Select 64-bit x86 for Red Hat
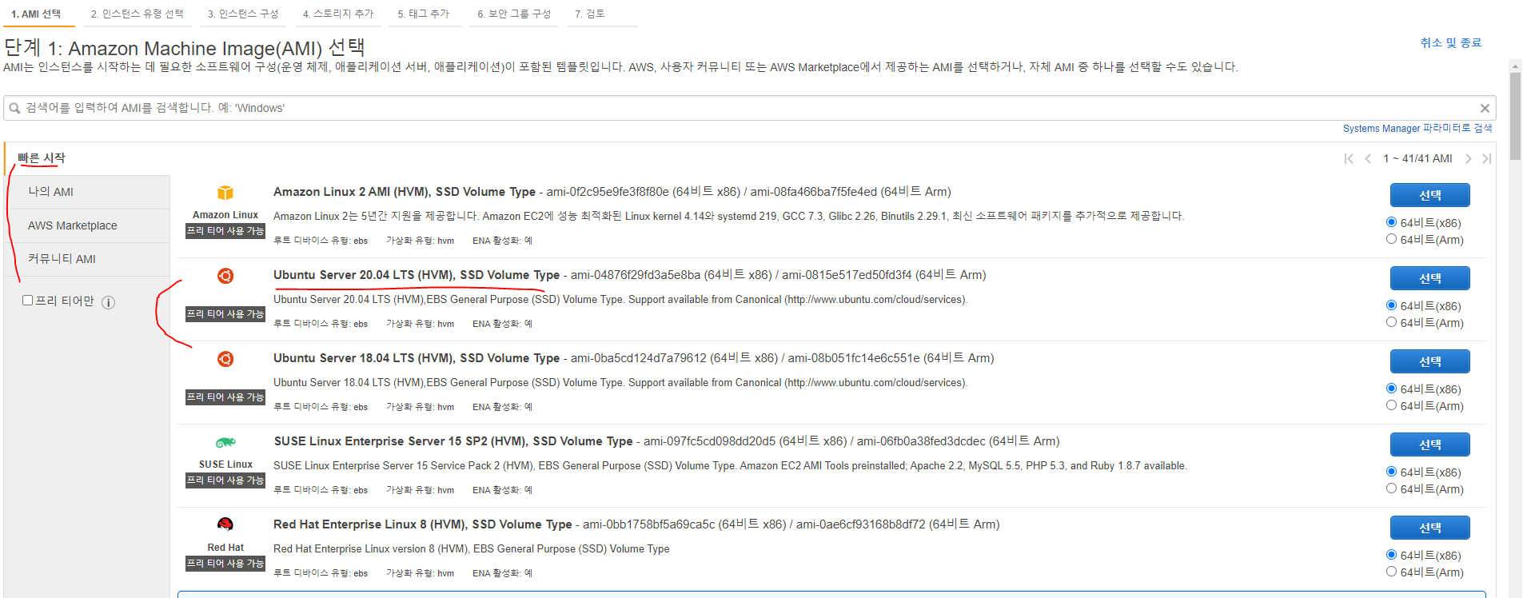The width and height of the screenshot is (1531, 598). click(x=1391, y=555)
